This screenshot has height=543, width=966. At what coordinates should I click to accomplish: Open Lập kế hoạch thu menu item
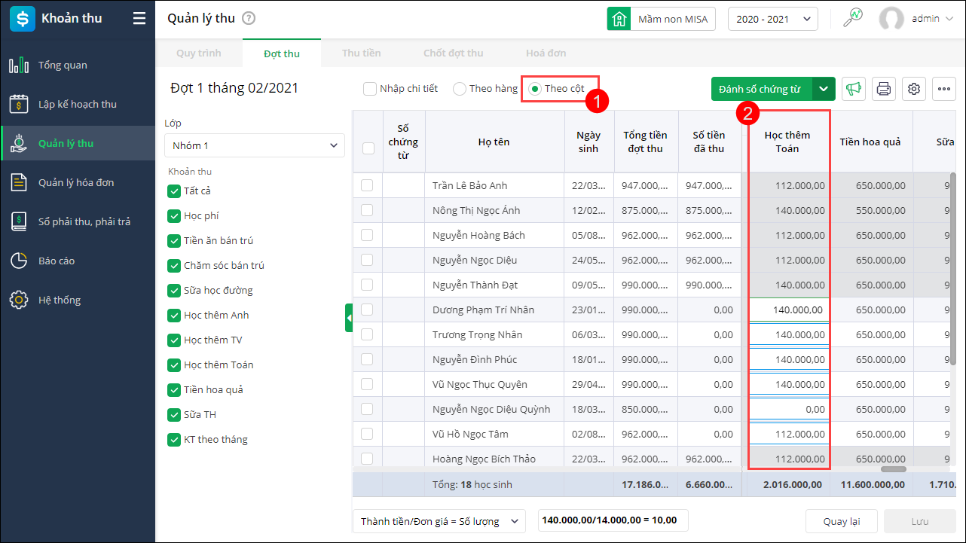(78, 105)
